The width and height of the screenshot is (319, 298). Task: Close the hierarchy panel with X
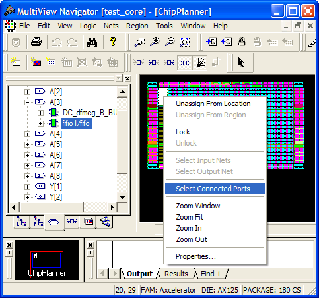click(127, 78)
